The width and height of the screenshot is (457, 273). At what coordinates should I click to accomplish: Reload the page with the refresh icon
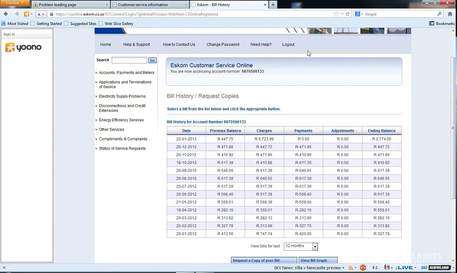347,14
